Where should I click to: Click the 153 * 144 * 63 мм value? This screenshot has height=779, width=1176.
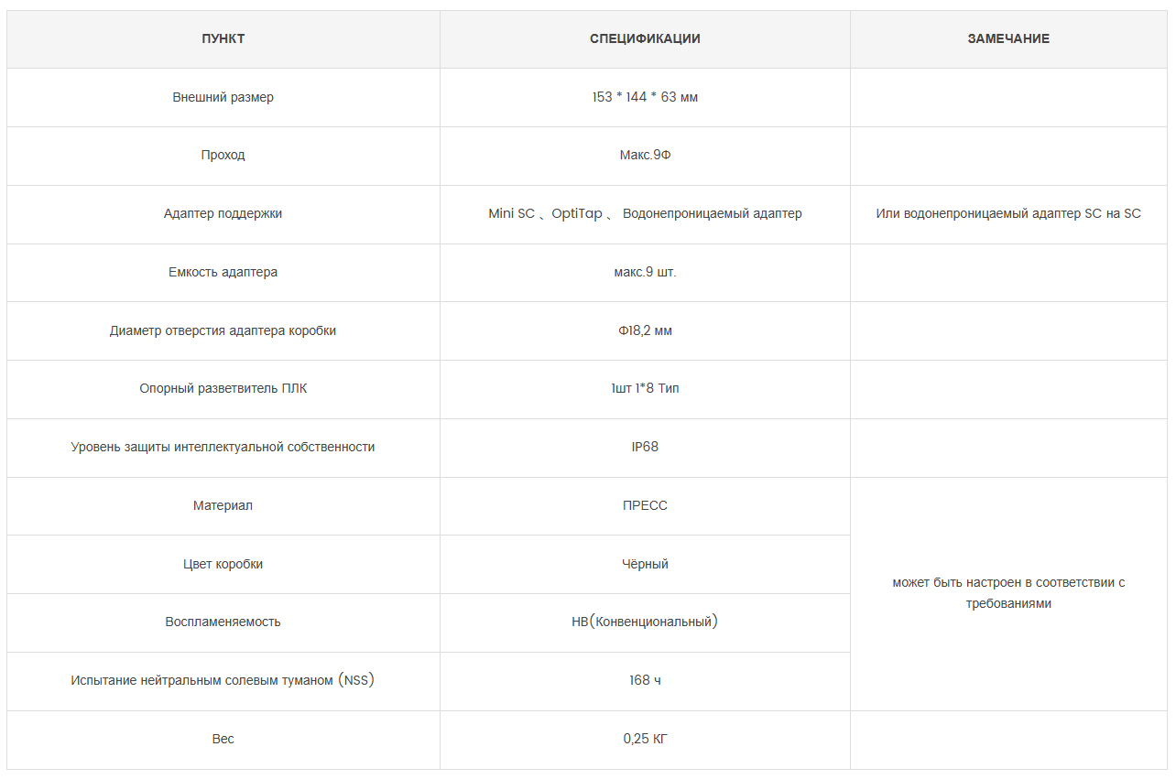coord(645,97)
